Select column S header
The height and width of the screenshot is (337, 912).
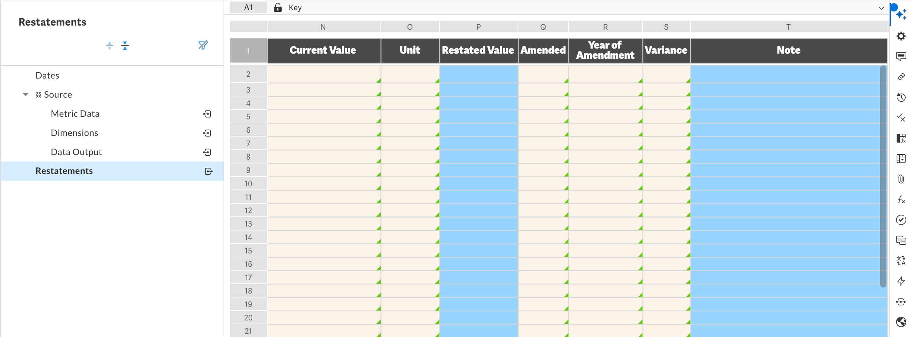click(666, 27)
